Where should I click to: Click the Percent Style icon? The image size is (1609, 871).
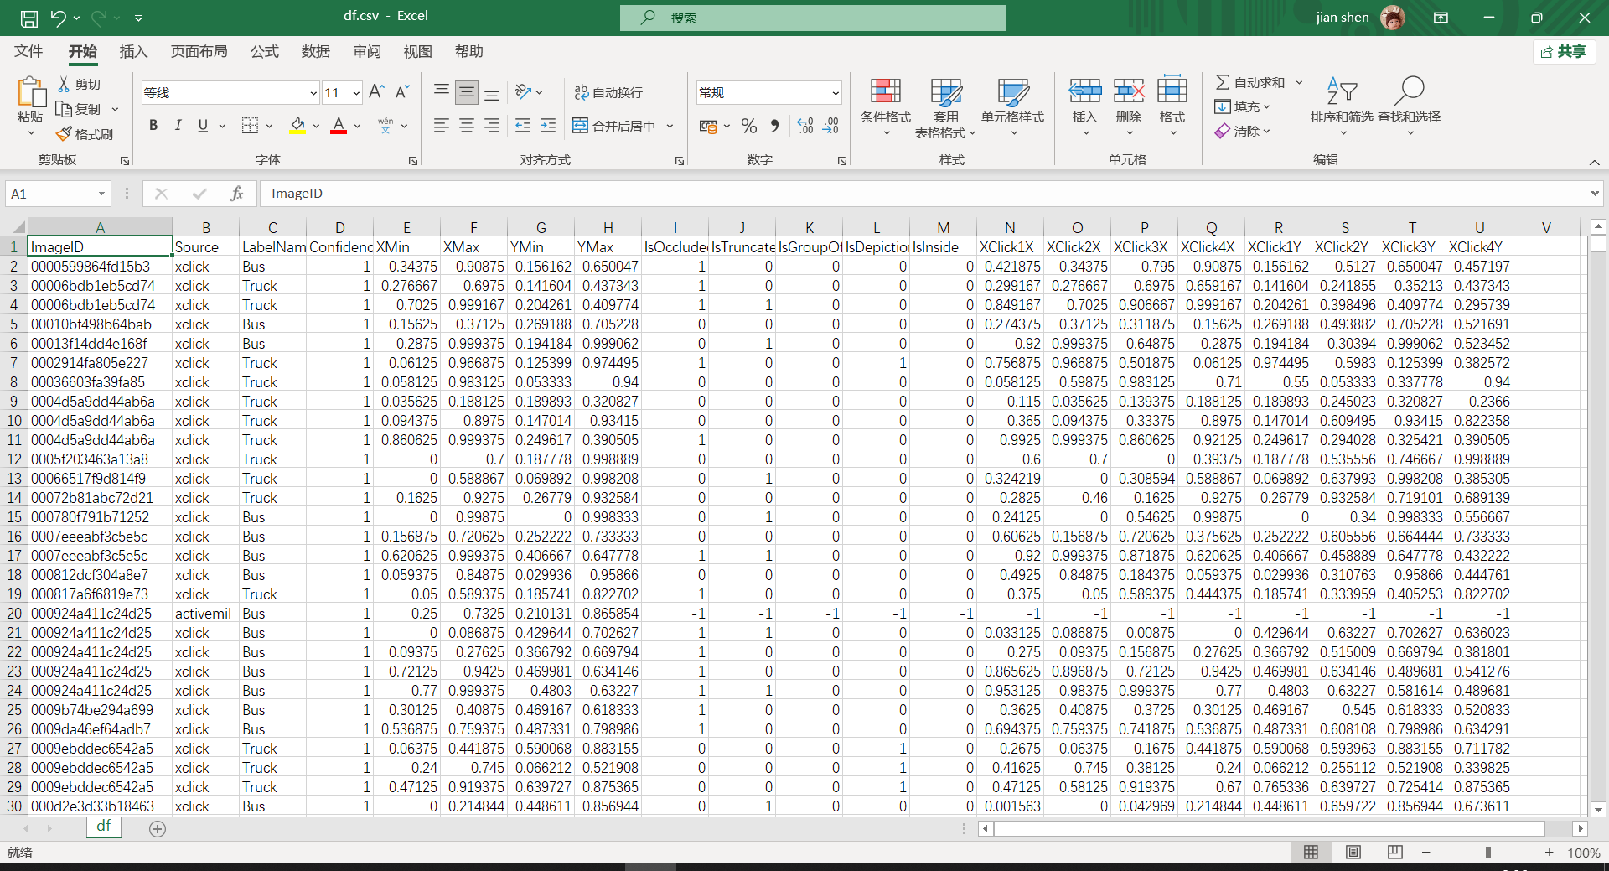(749, 126)
